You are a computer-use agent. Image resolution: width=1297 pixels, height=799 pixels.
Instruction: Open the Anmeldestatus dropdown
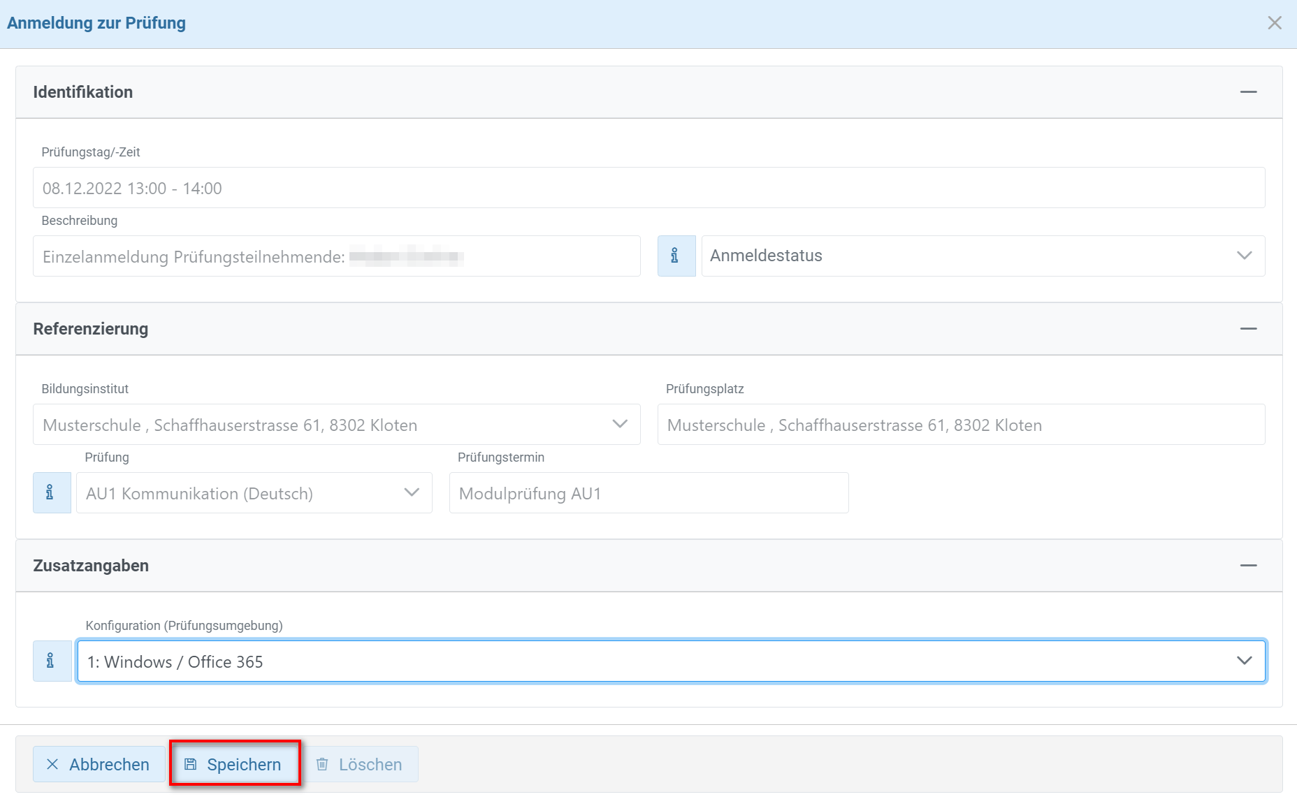pyautogui.click(x=983, y=256)
